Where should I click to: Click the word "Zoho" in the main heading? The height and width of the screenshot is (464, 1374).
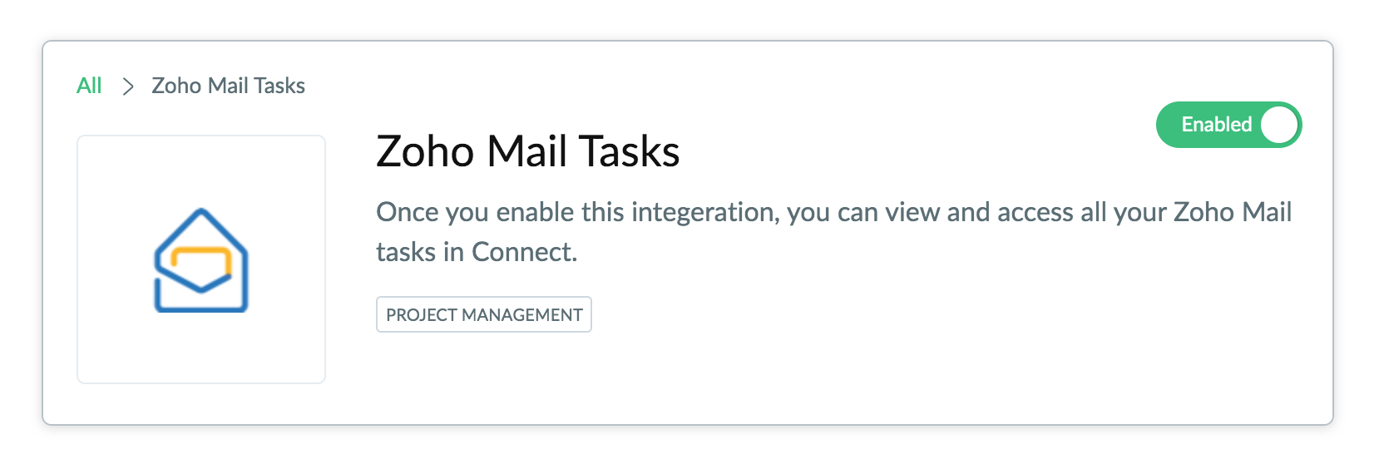(426, 151)
